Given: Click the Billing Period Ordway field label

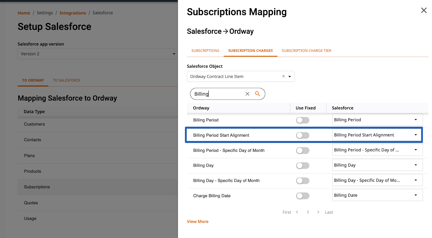Looking at the screenshot, I should 206,120.
